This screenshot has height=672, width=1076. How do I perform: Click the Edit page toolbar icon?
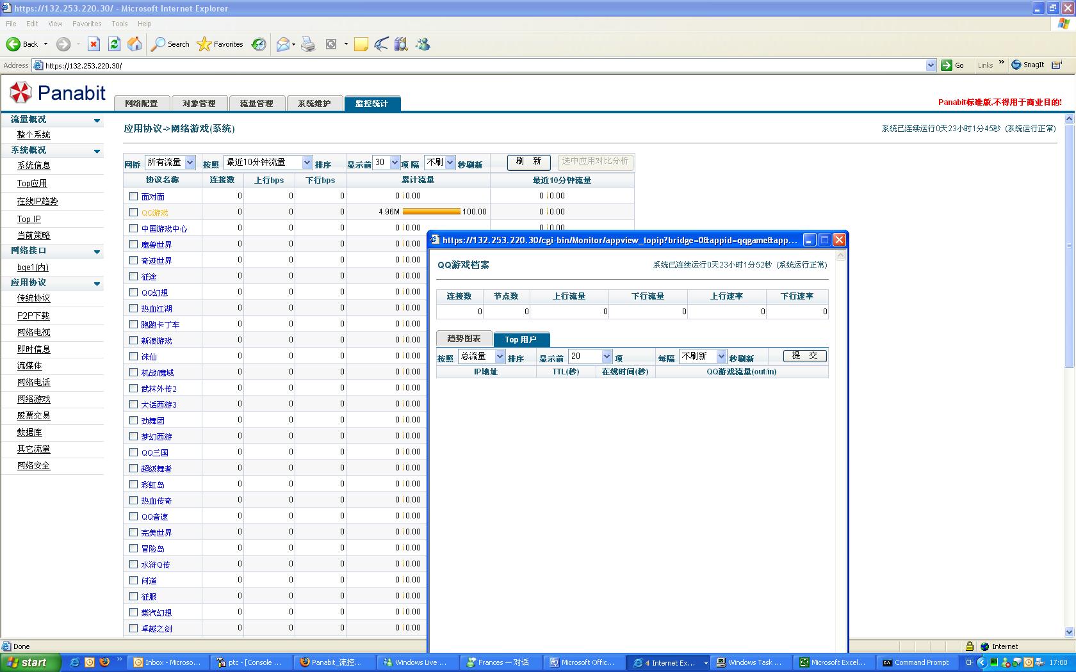pyautogui.click(x=331, y=44)
